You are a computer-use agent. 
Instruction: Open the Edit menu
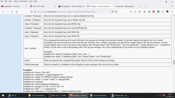click(6, 1)
